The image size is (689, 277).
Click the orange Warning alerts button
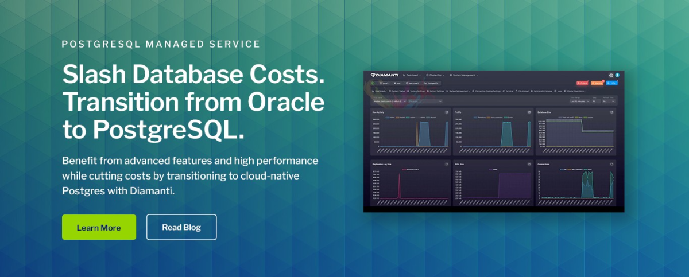597,83
